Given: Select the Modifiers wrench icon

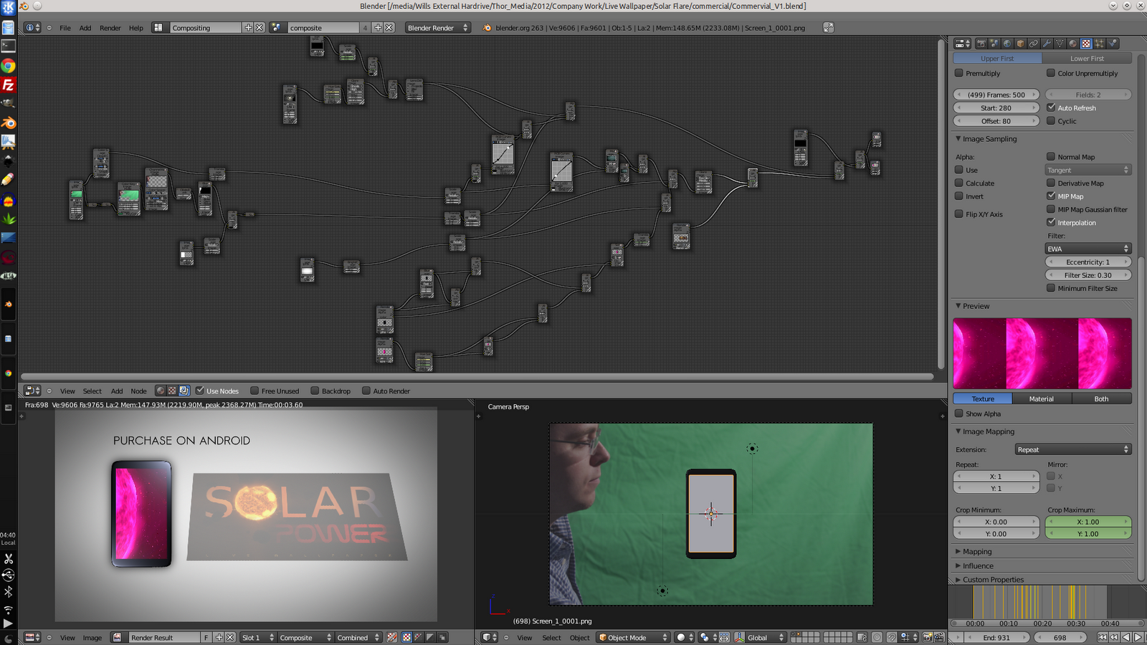Looking at the screenshot, I should click(1047, 43).
